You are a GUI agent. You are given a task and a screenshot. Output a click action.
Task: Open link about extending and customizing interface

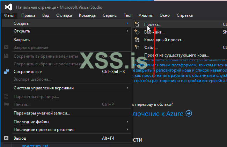click(x=180, y=81)
